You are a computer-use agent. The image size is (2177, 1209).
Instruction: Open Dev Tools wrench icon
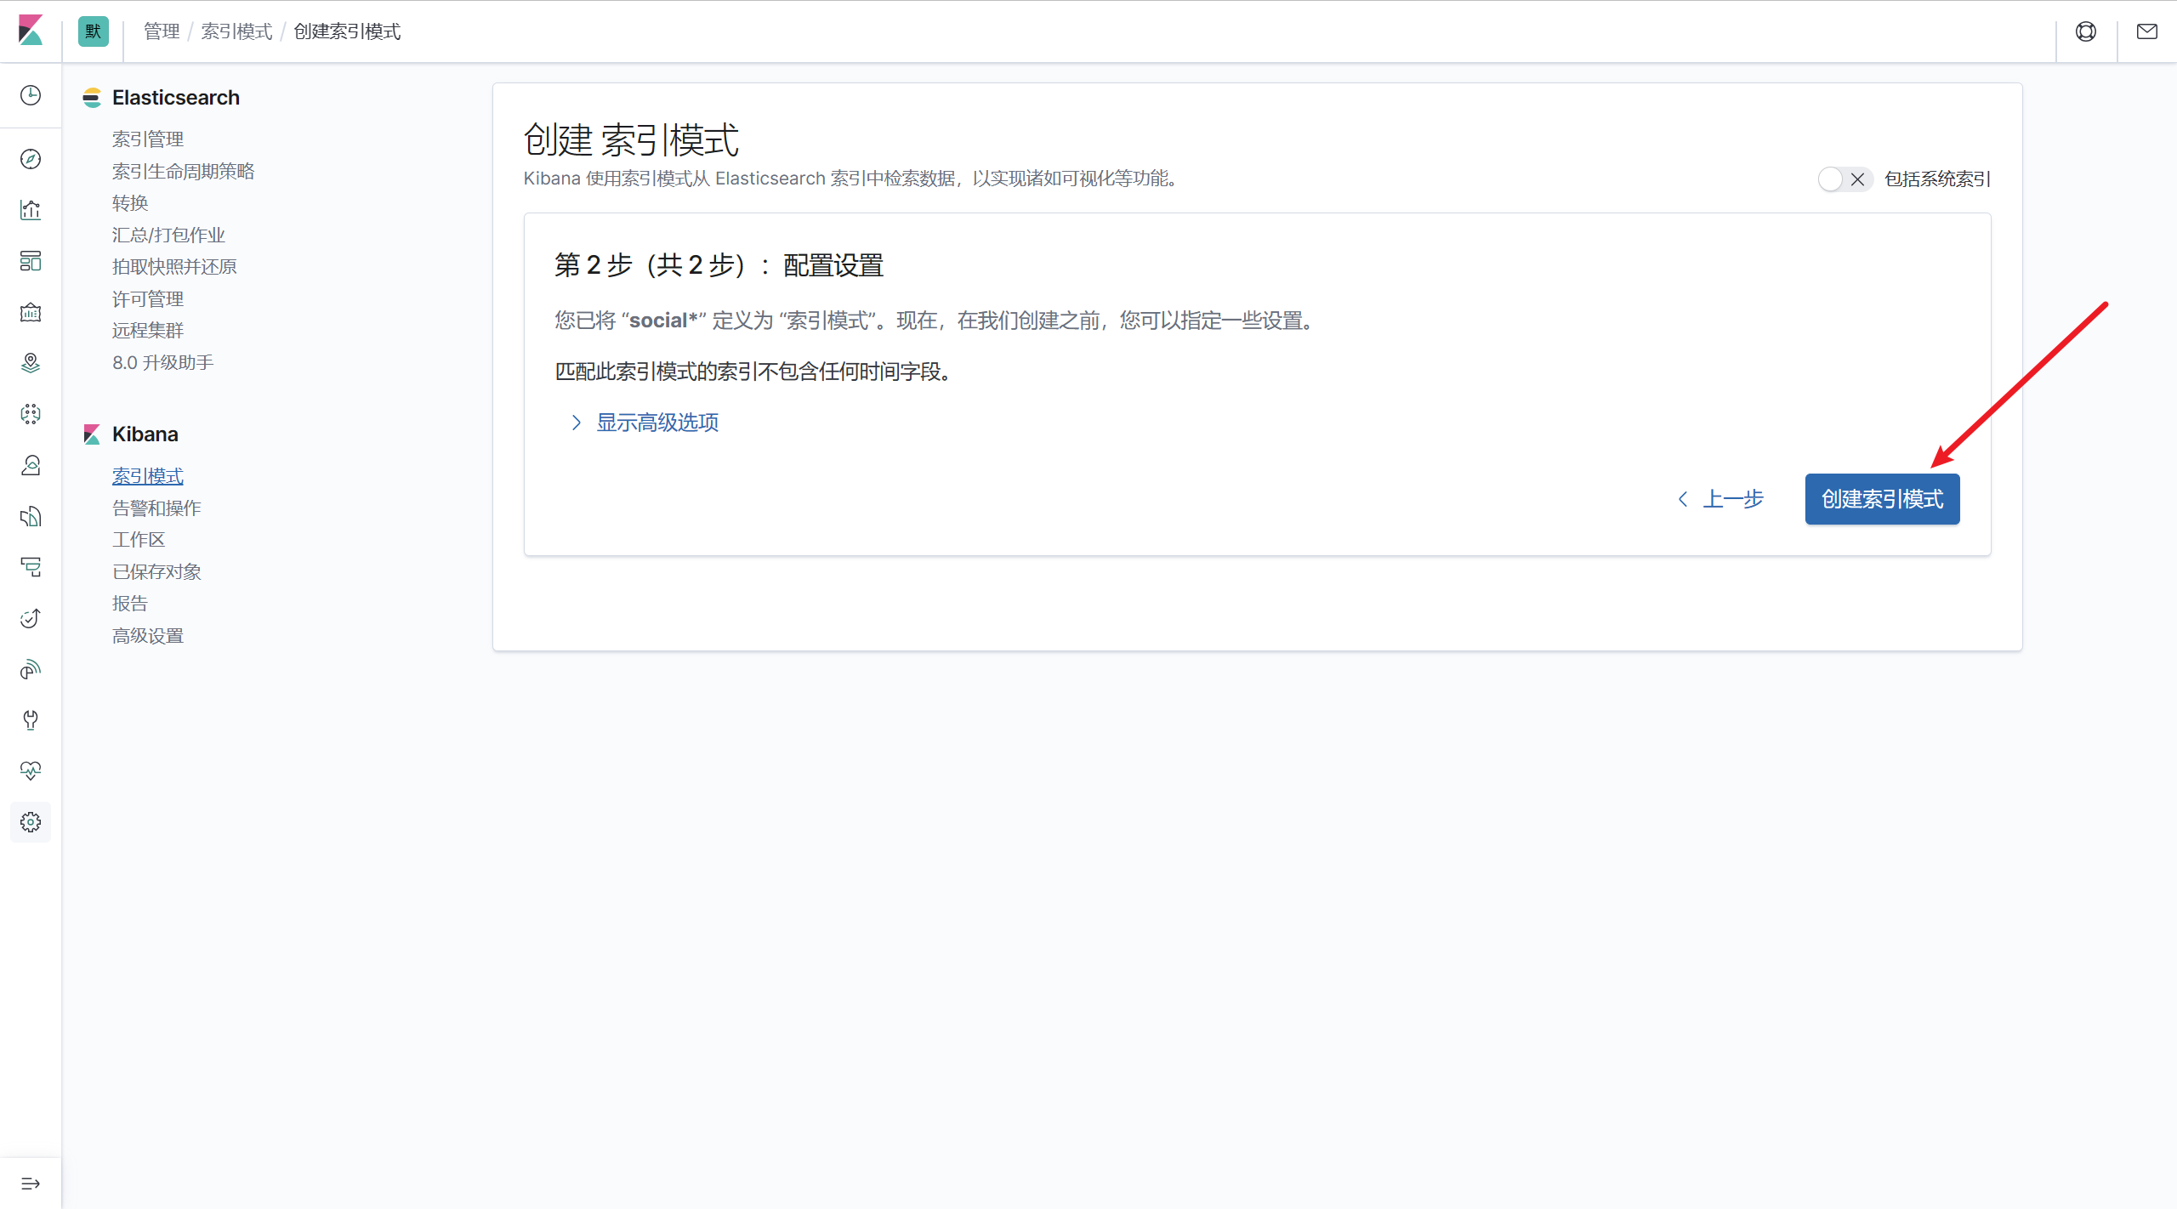point(31,720)
